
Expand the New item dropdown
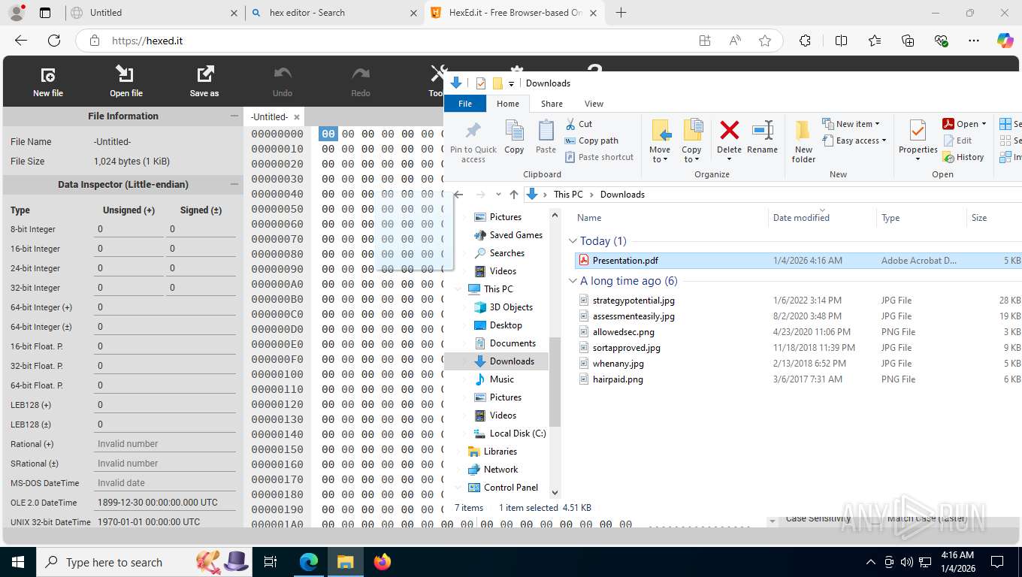pos(877,124)
